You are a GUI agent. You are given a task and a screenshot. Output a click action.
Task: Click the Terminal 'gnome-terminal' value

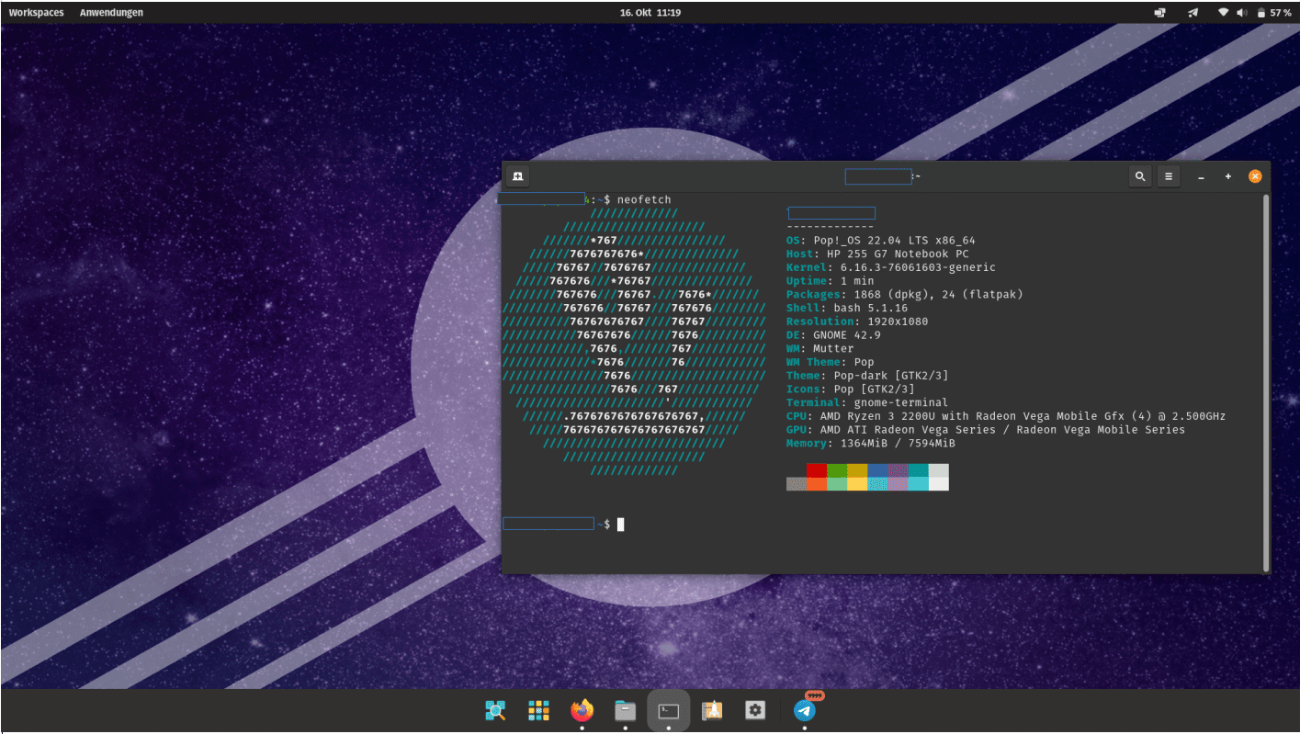tap(901, 402)
